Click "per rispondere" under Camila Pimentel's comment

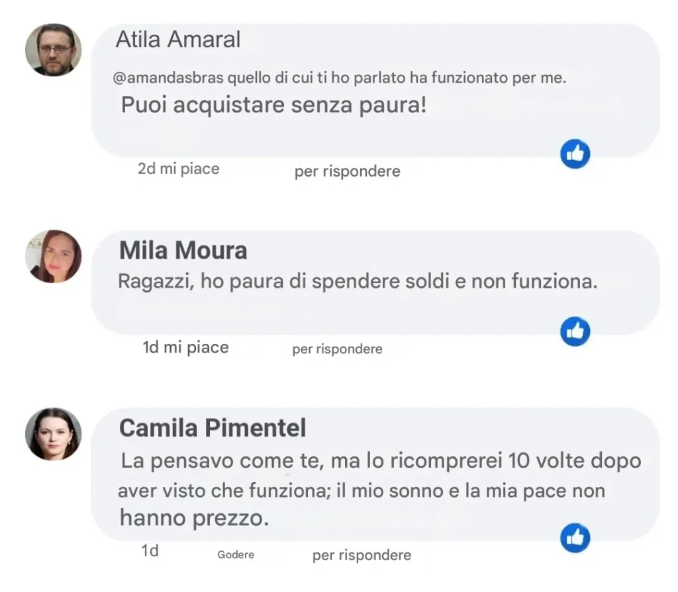click(362, 556)
